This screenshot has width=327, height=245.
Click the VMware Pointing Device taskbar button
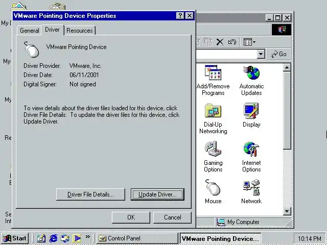[220, 238]
